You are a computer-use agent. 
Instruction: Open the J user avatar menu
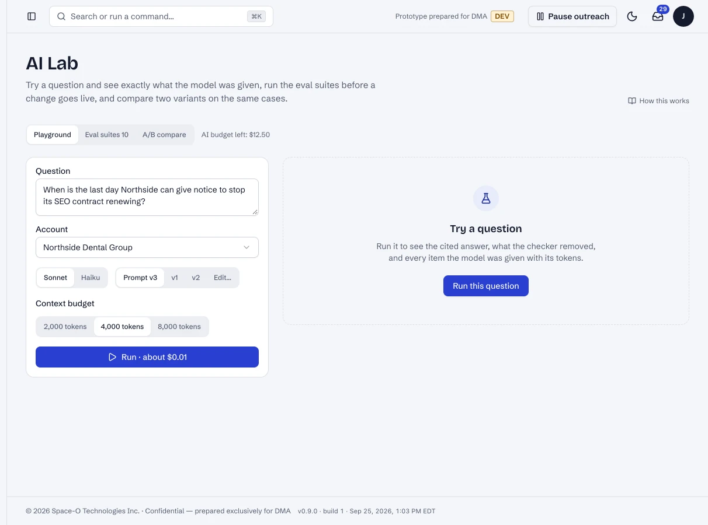(x=683, y=16)
